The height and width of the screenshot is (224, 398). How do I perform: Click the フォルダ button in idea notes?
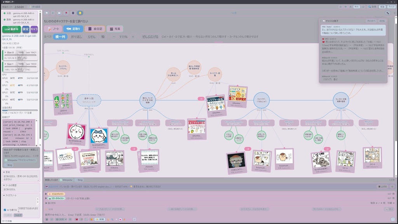pos(18,215)
